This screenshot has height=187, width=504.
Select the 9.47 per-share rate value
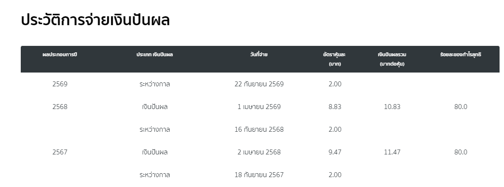click(x=335, y=152)
